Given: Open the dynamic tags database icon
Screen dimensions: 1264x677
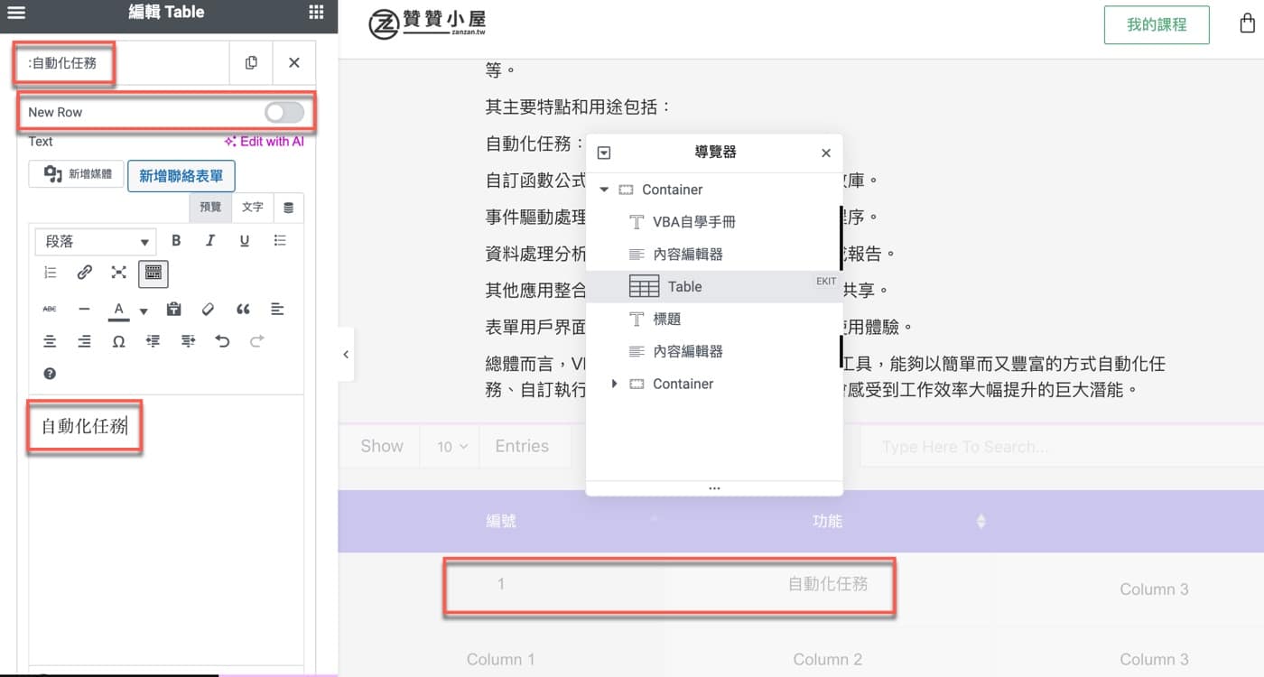Looking at the screenshot, I should pos(289,208).
